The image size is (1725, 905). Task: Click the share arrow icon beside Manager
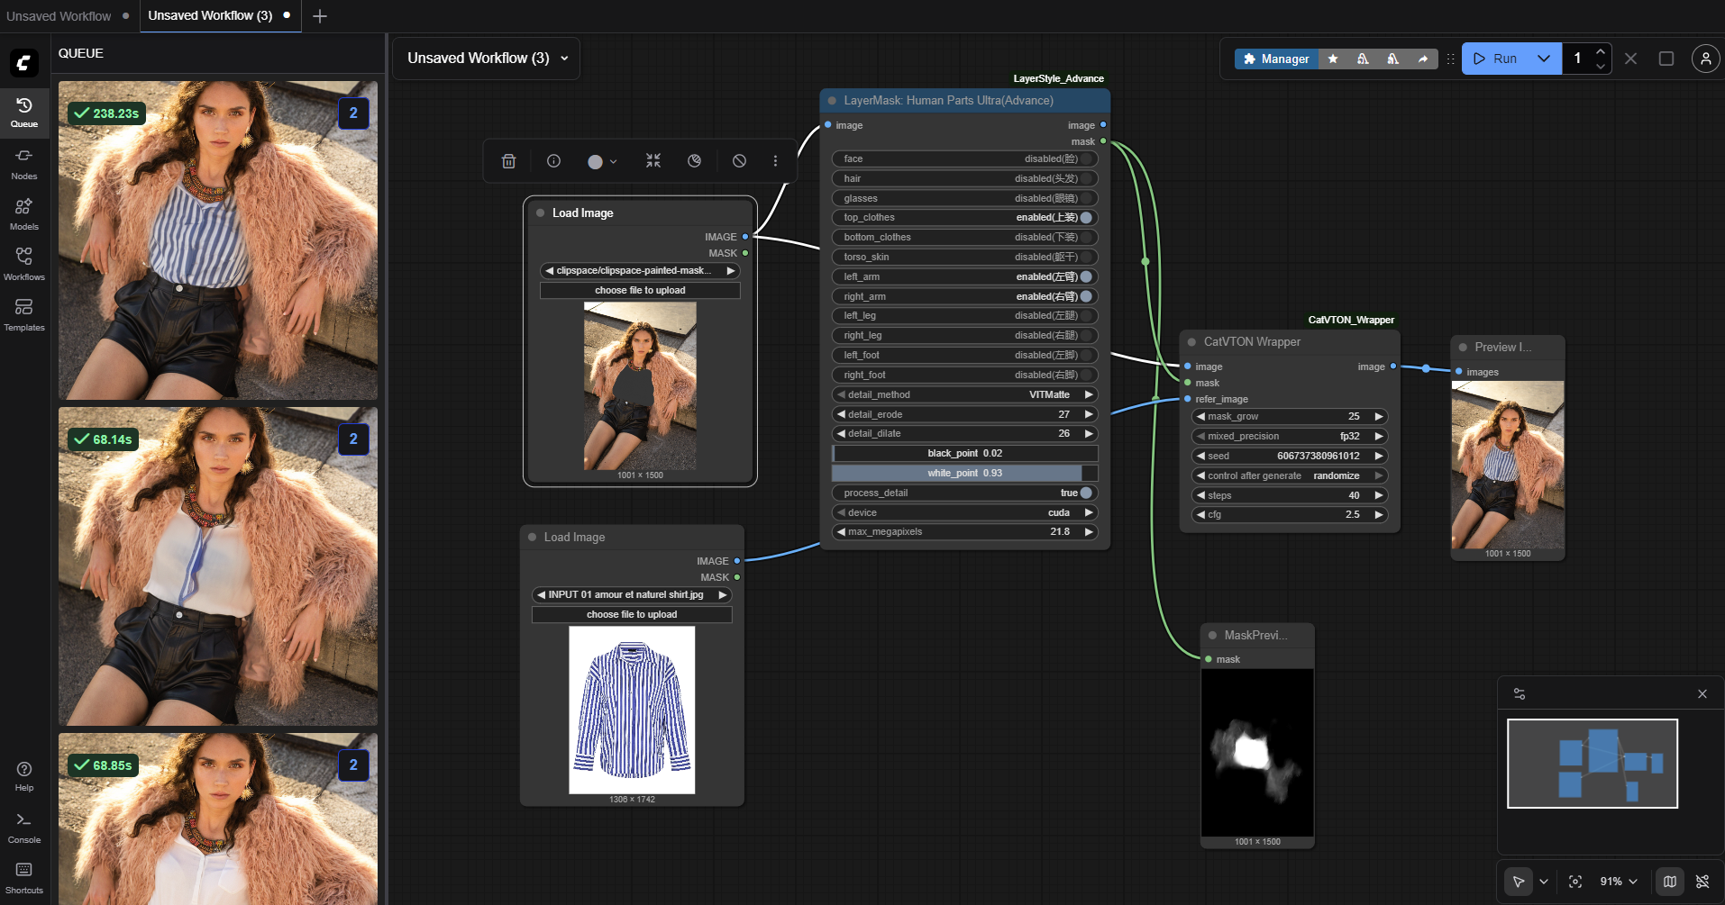1423,59
